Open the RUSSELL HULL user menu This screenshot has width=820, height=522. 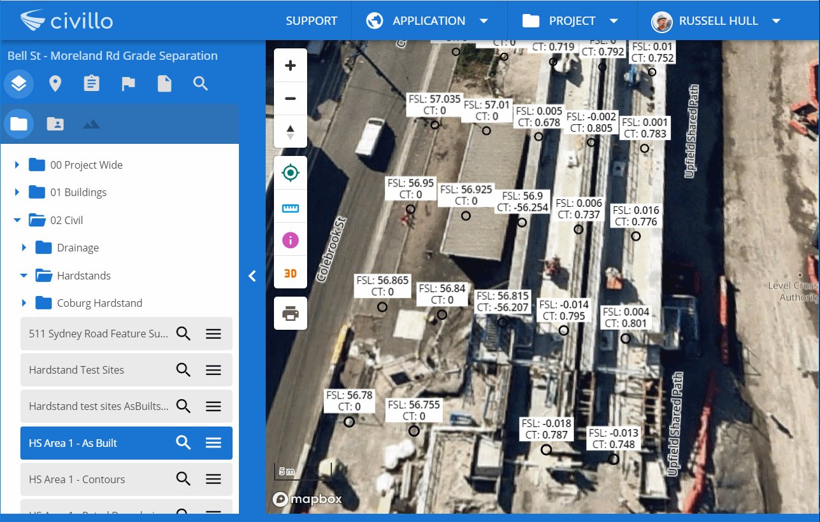point(716,20)
